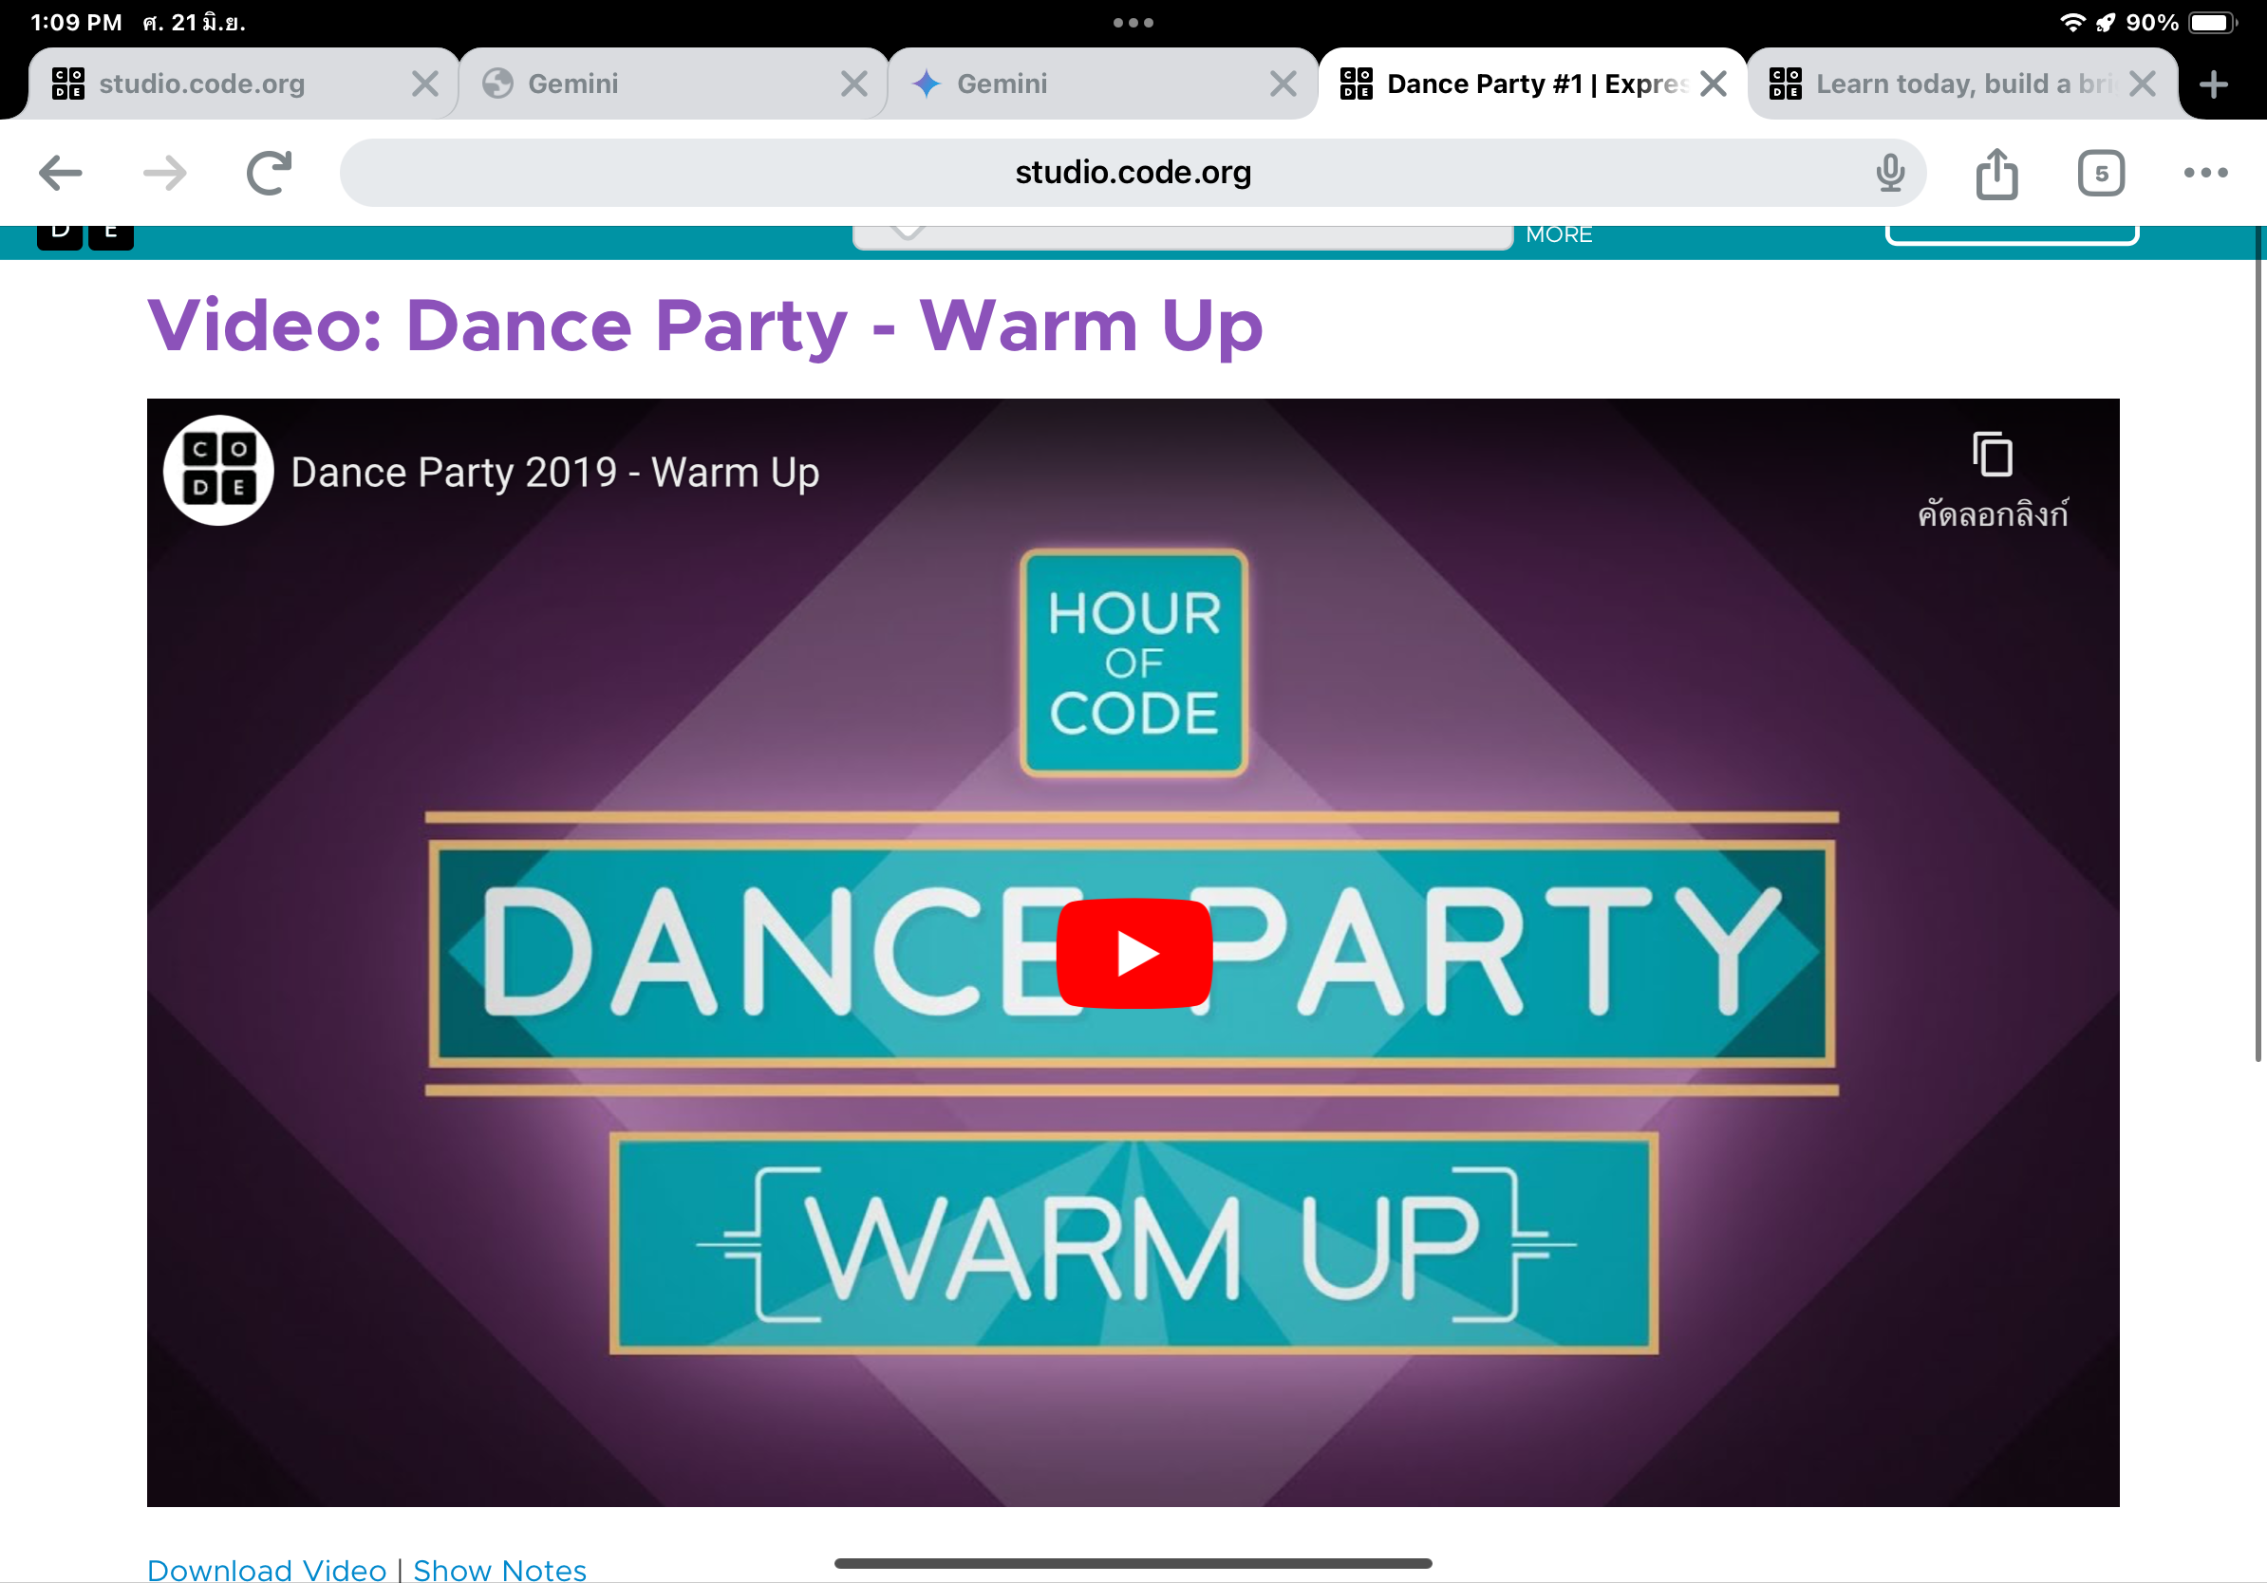Switch to the studio.code.org tab
This screenshot has width=2267, height=1583.
click(202, 84)
